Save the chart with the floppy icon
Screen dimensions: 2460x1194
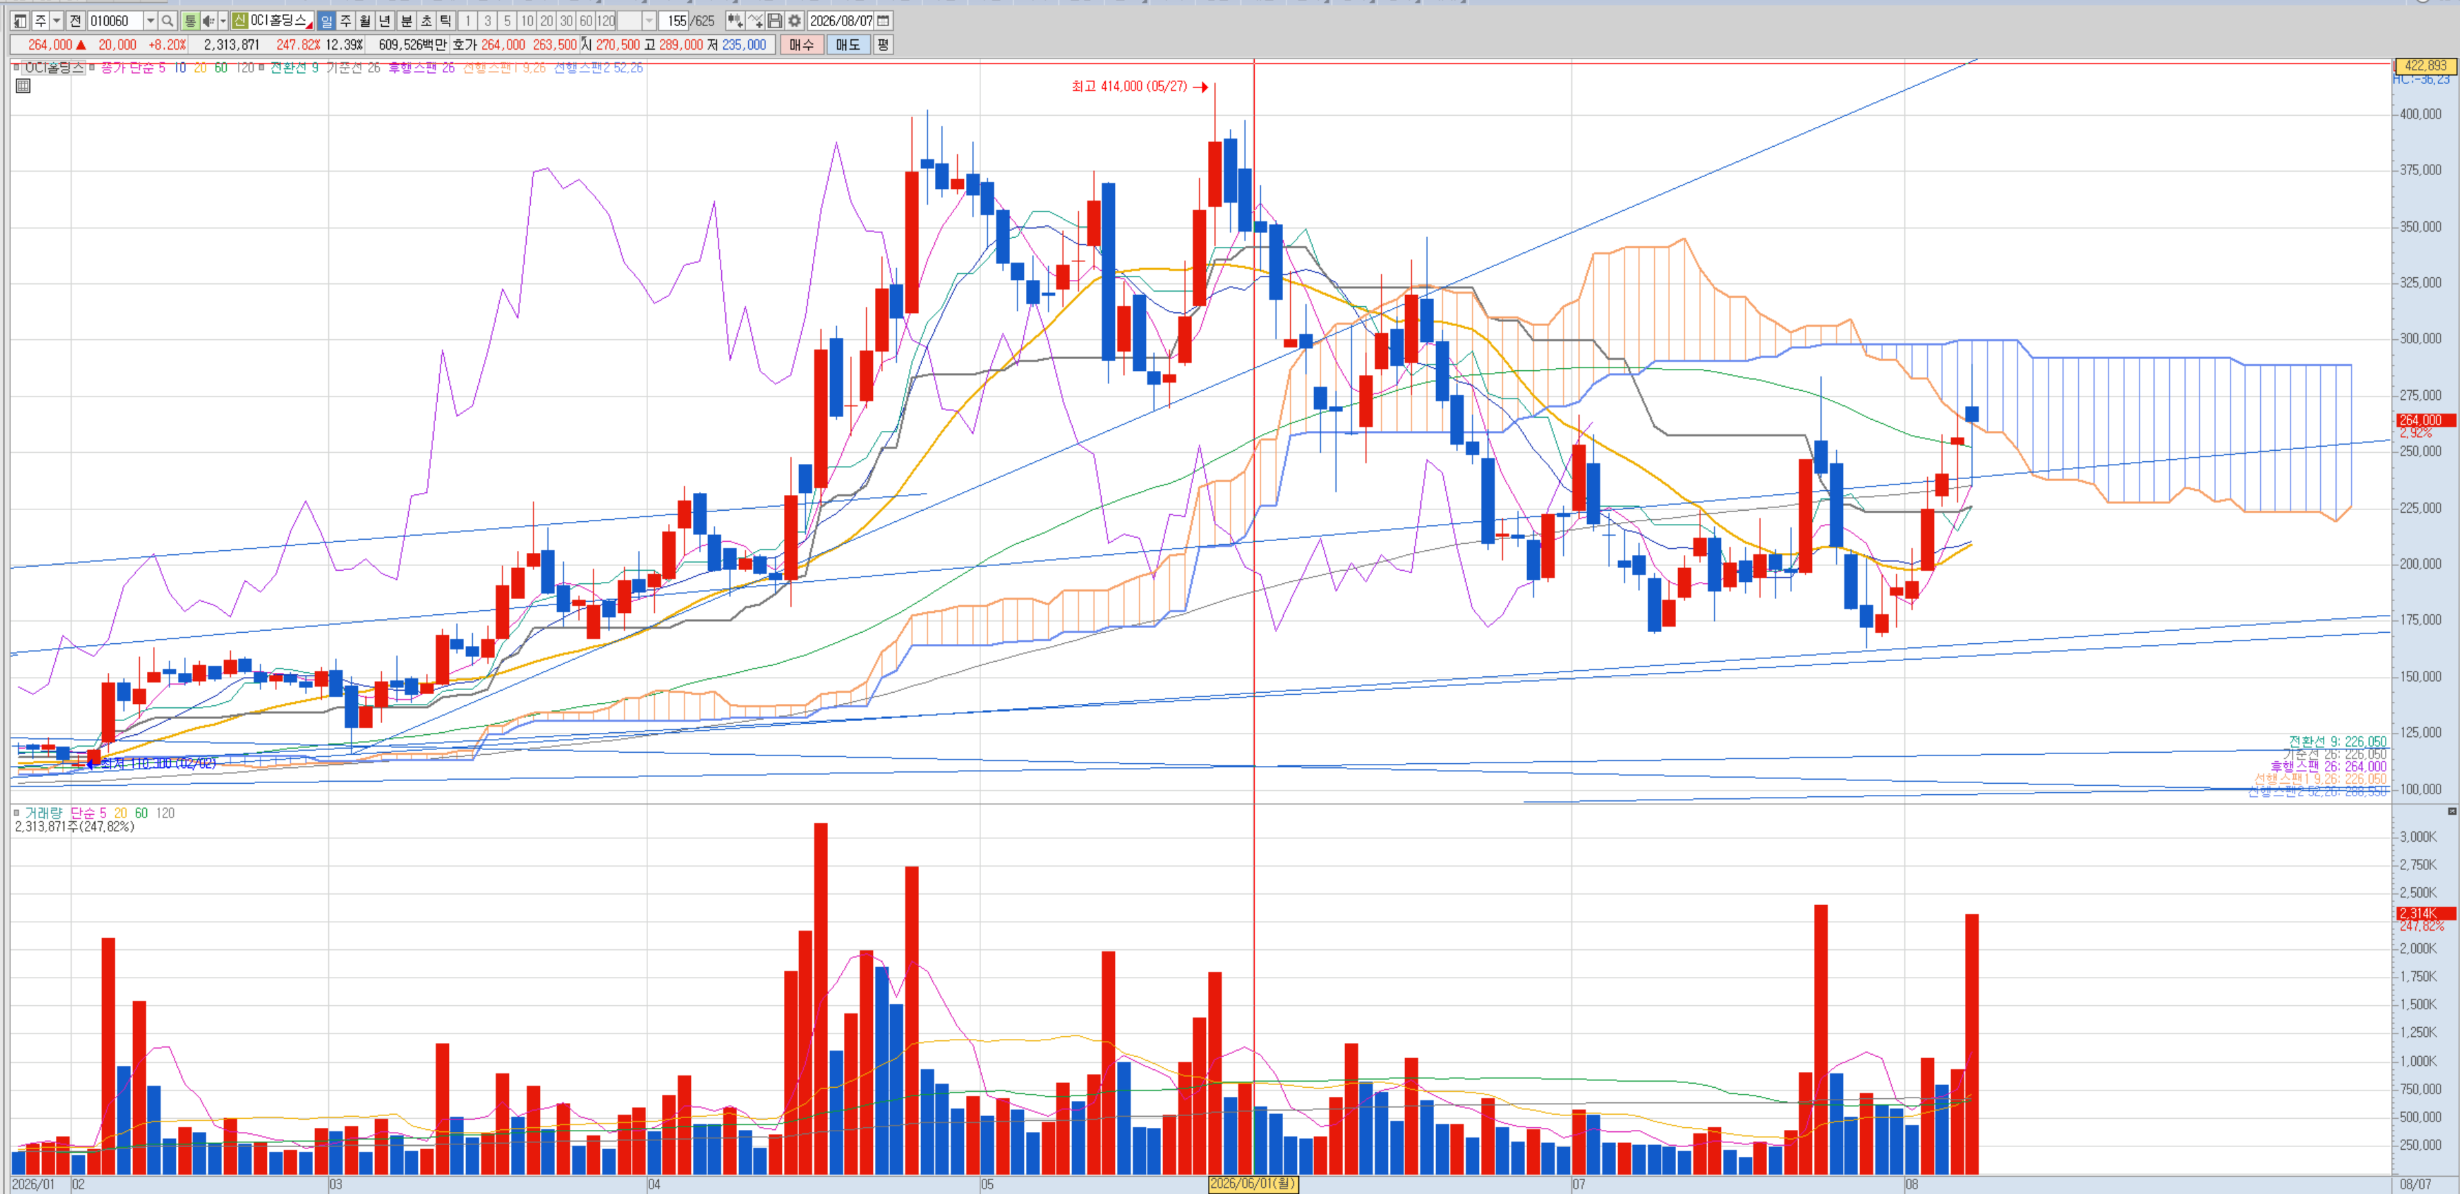tap(774, 21)
